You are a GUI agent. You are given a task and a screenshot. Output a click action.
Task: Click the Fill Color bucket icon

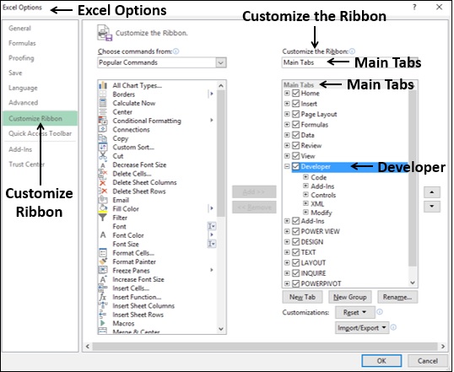coord(103,208)
